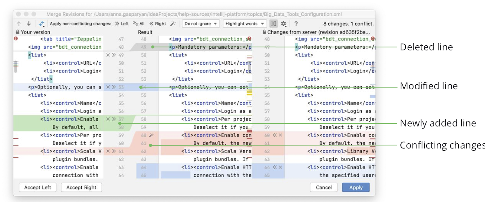Resolve simple conflicts with magic wand icon

click(173, 24)
